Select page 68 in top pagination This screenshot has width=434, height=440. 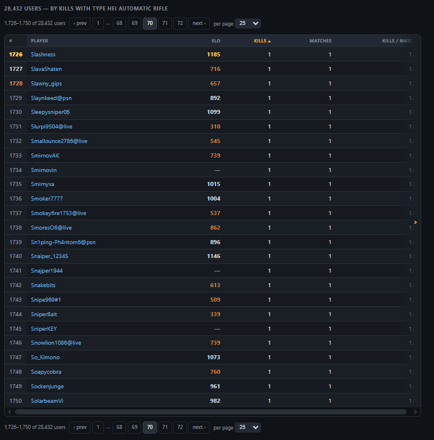point(119,23)
